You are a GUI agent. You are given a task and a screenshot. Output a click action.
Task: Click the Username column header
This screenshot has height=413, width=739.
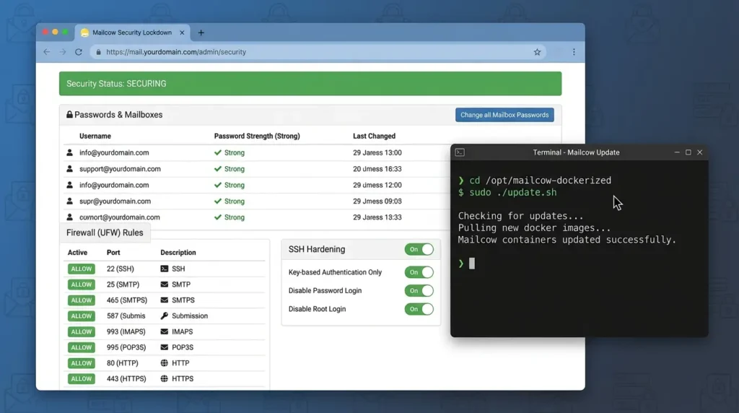pos(95,136)
